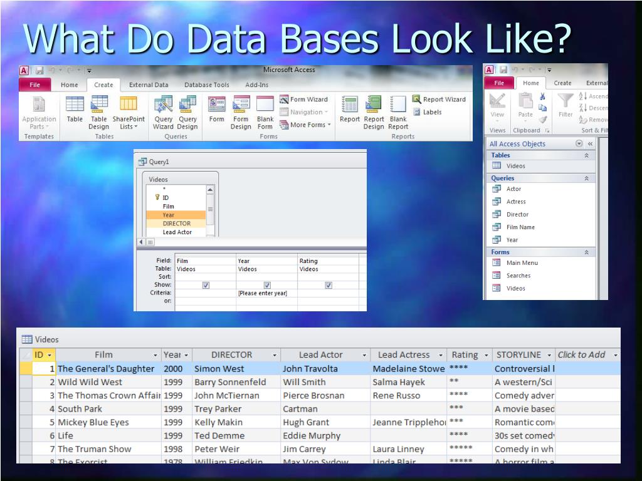This screenshot has width=642, height=481.
Task: Sort Descending in Sort & Filter group
Action: (x=593, y=108)
